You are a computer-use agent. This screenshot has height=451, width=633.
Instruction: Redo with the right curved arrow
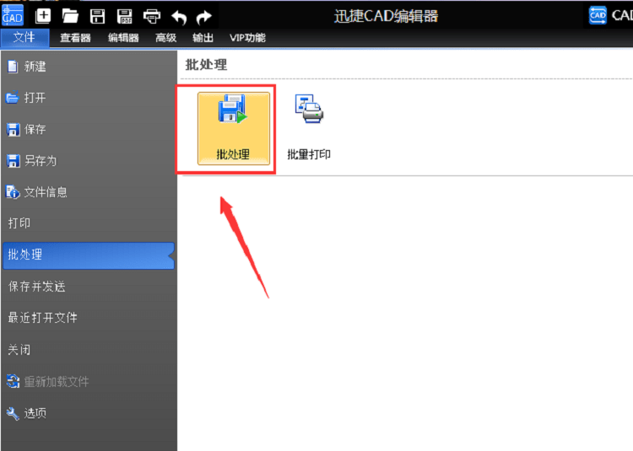point(204,17)
